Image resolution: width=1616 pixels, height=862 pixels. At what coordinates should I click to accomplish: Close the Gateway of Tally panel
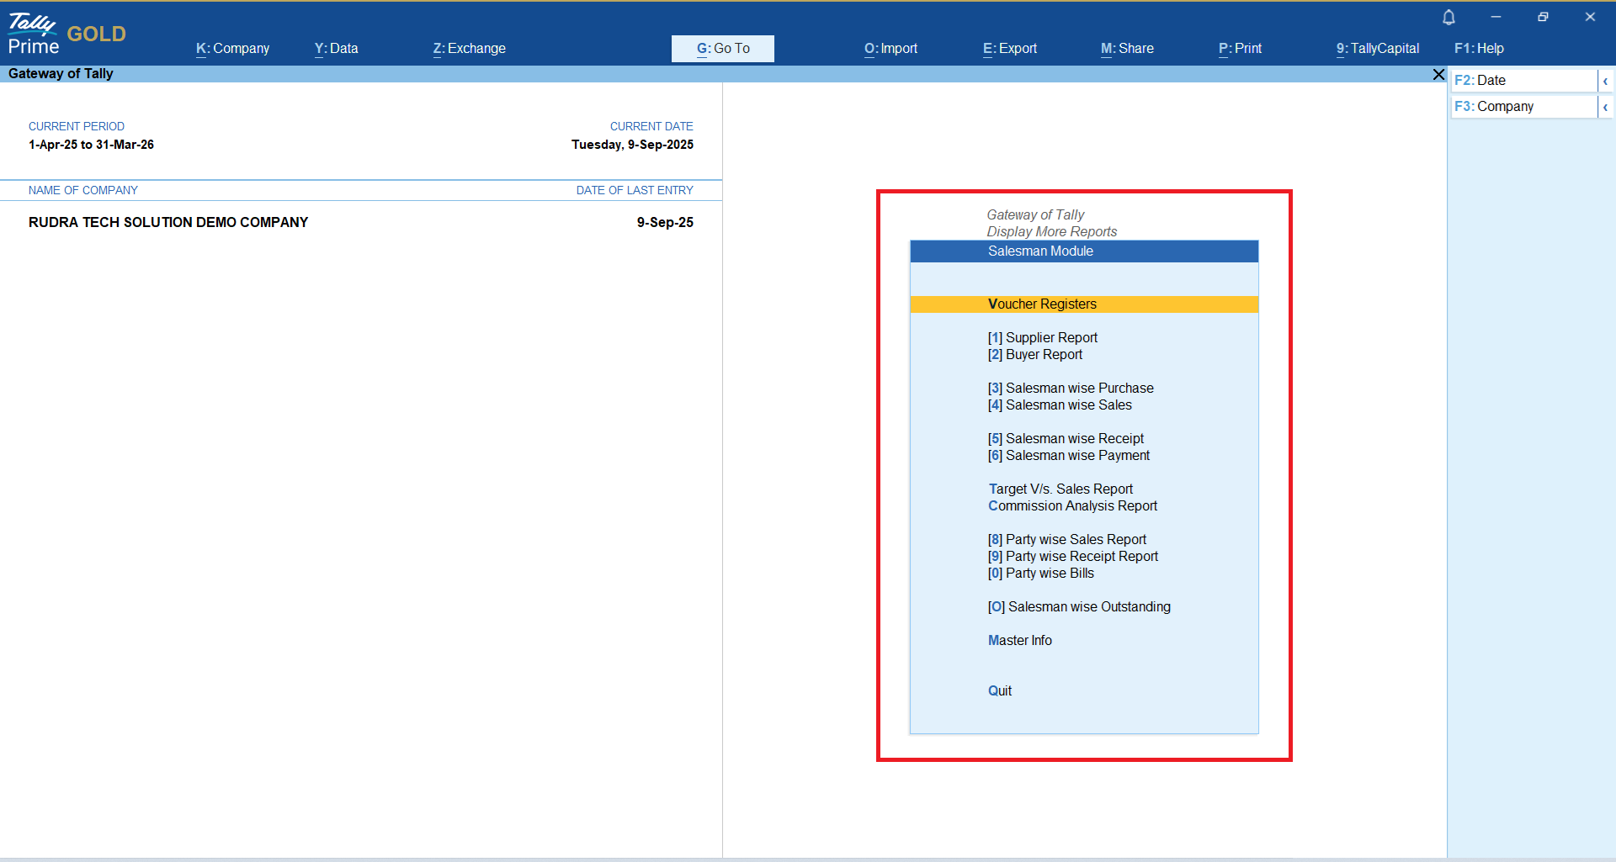point(1438,75)
